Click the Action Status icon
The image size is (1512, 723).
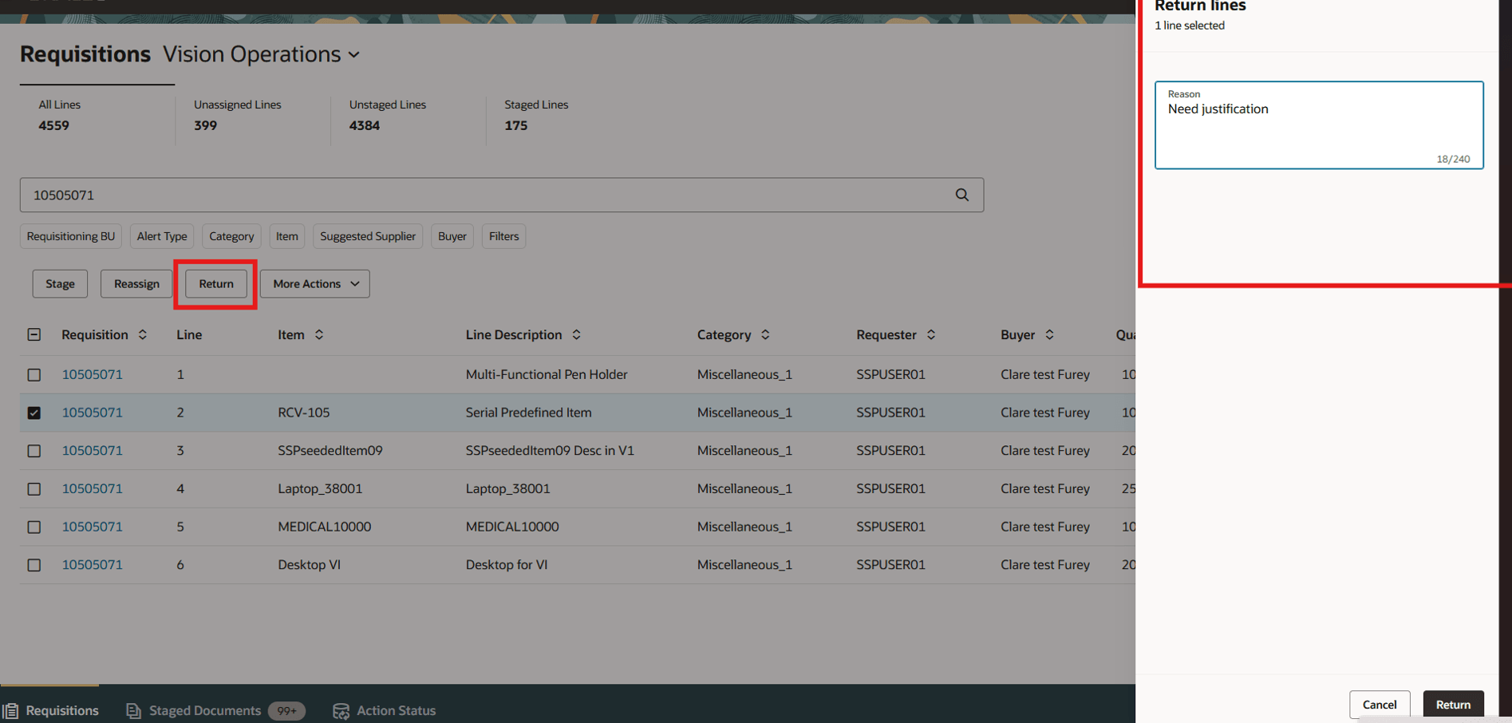pyautogui.click(x=341, y=710)
